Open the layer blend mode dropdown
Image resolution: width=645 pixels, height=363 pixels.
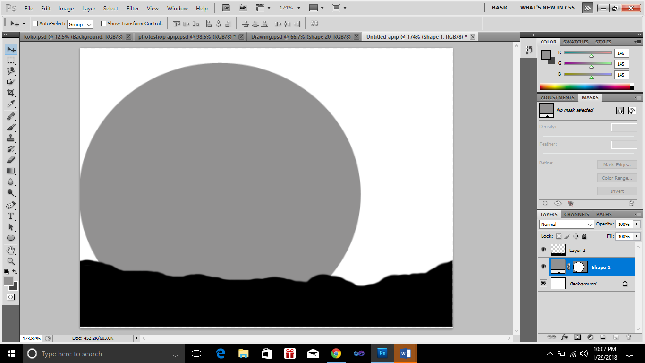(566, 224)
